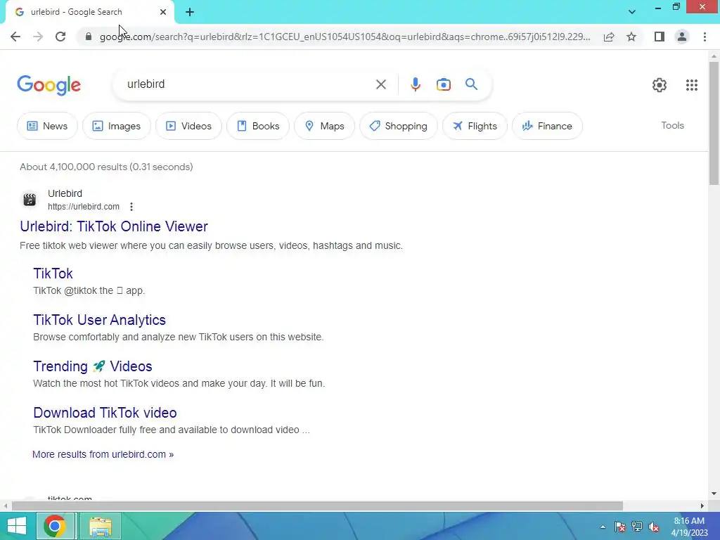Open the Action Center flag icon

[619, 527]
